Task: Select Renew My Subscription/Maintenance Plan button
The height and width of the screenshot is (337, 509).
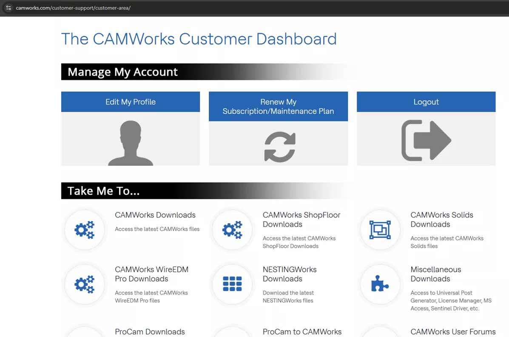Action: [x=278, y=106]
